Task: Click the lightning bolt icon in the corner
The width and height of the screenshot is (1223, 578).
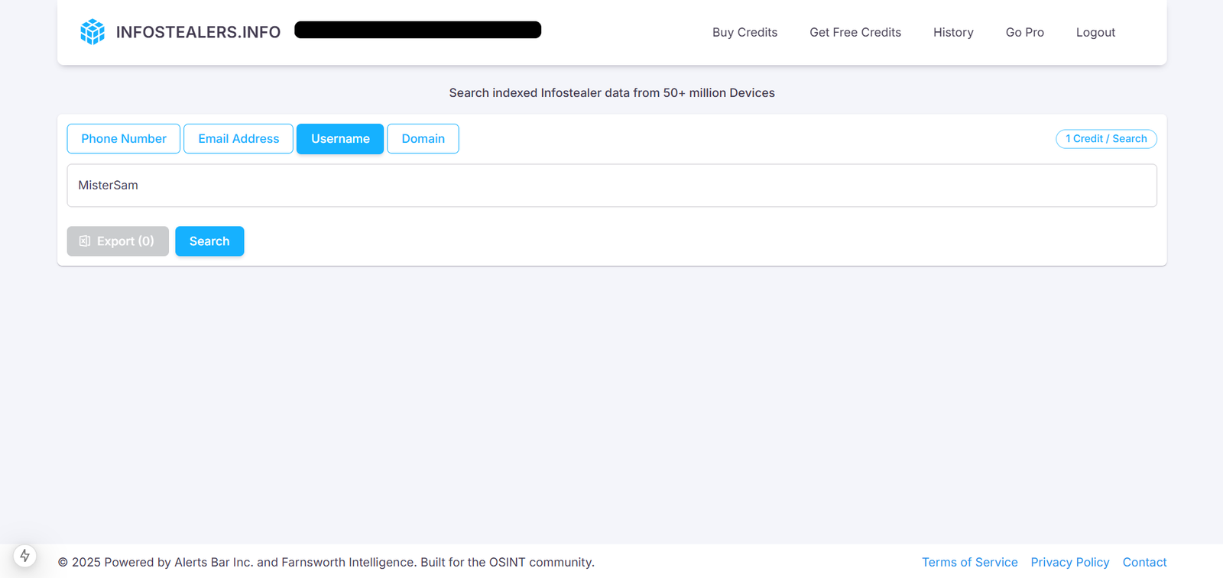Action: pos(24,555)
